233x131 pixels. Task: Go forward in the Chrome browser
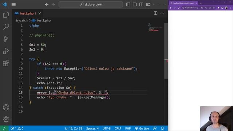[175, 8]
